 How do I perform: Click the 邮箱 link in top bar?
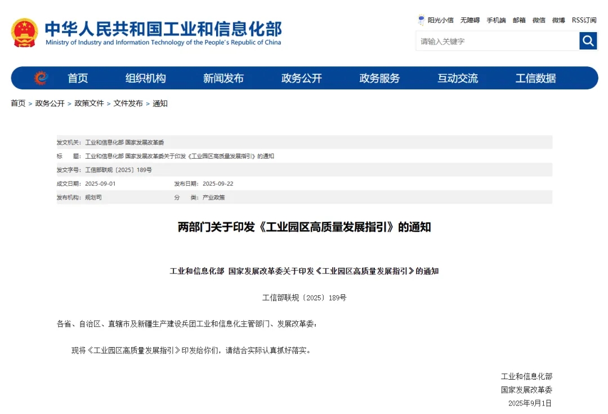coord(519,20)
